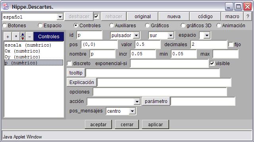Select Ox (numérico) in controls list
Screen dimensions: 254x142
34,51
